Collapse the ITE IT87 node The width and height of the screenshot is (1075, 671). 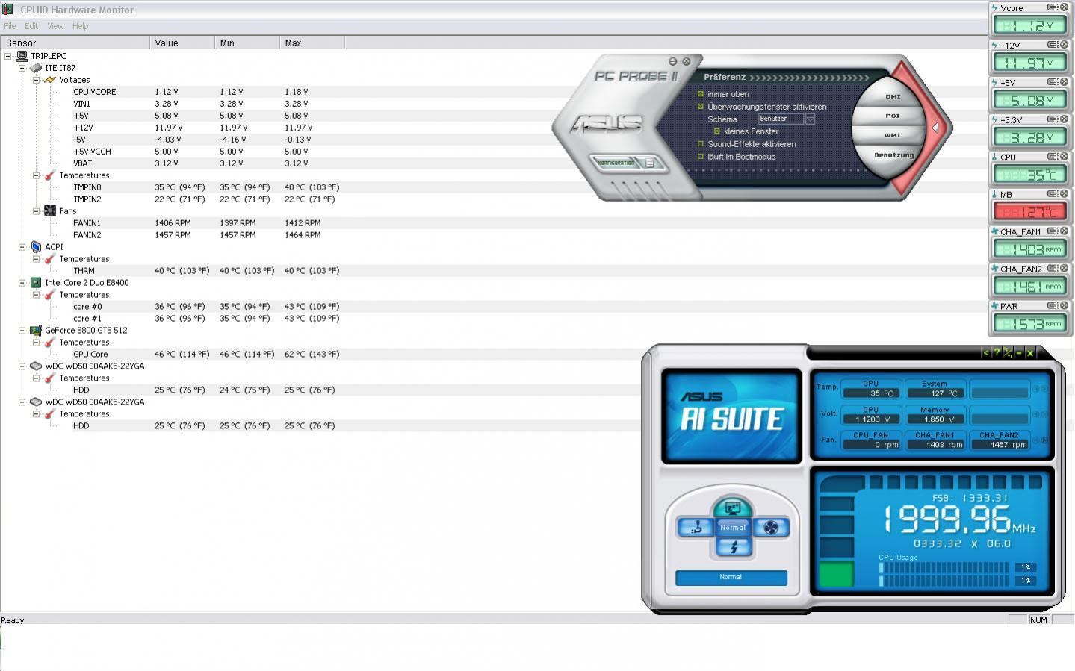22,68
